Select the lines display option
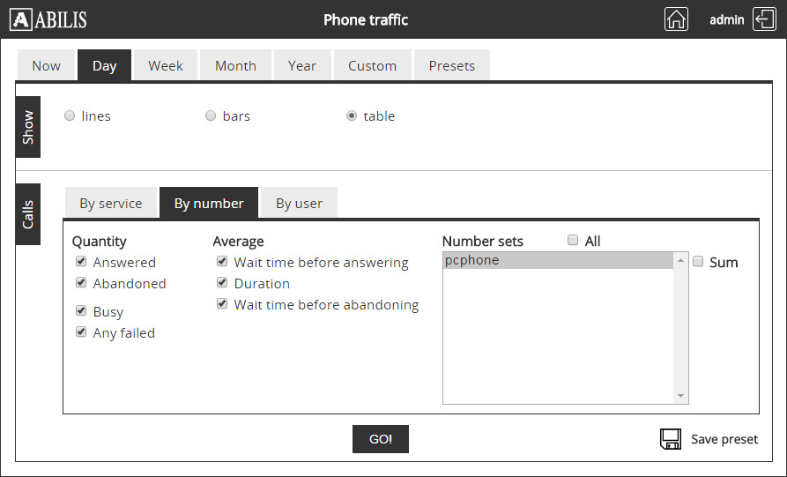787x477 pixels. (x=70, y=116)
